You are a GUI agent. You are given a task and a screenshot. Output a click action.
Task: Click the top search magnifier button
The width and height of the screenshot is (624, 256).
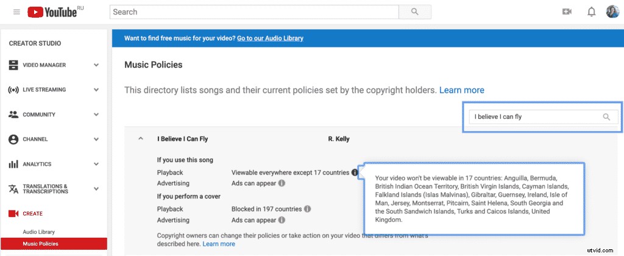[414, 12]
